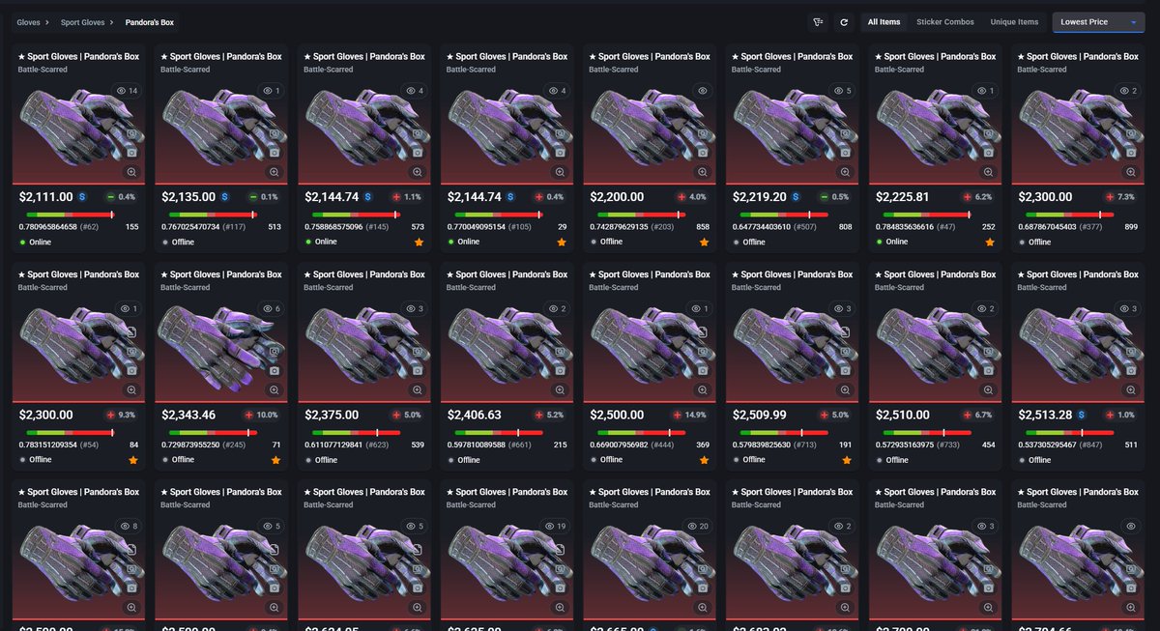
Task: Switch to the Unique Items tab
Action: [1014, 22]
